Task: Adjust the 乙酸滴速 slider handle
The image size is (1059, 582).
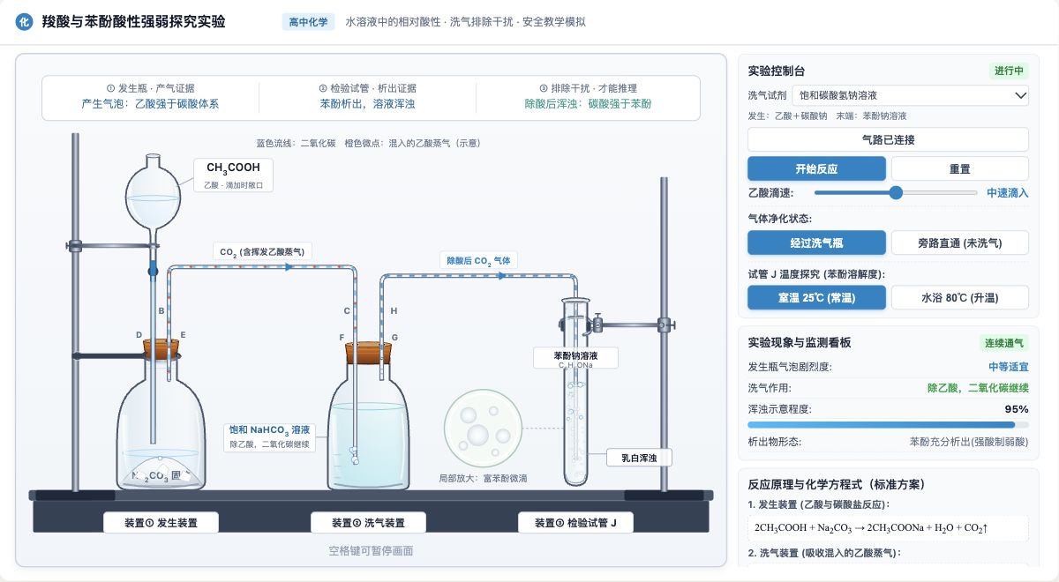Action: 896,192
